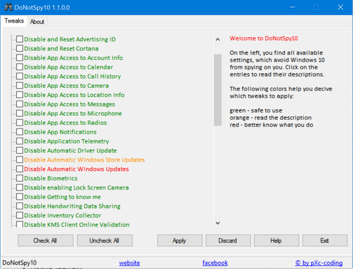Select Disable Handwriting Data Sharing text

[x=72, y=206]
